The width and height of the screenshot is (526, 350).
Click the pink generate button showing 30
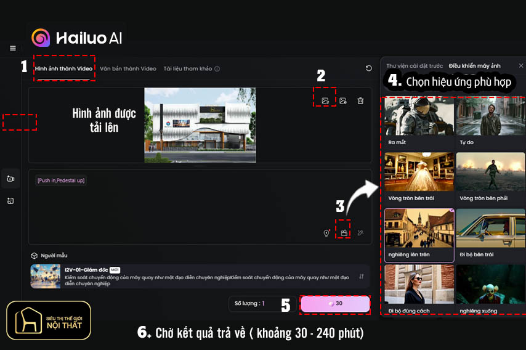336,304
